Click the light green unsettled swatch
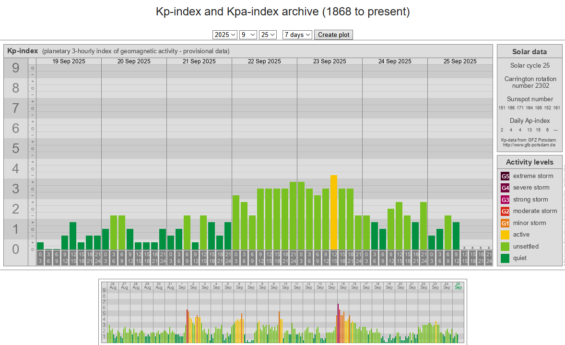This screenshot has width=565, height=345. [x=505, y=246]
